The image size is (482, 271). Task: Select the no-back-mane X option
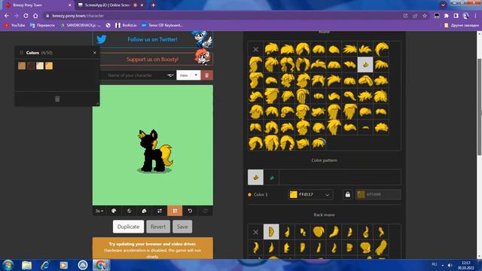(255, 233)
